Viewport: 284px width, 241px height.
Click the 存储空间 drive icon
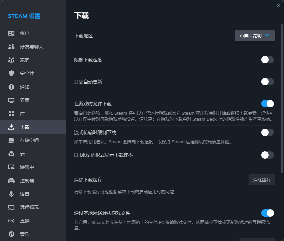pyautogui.click(x=11, y=140)
